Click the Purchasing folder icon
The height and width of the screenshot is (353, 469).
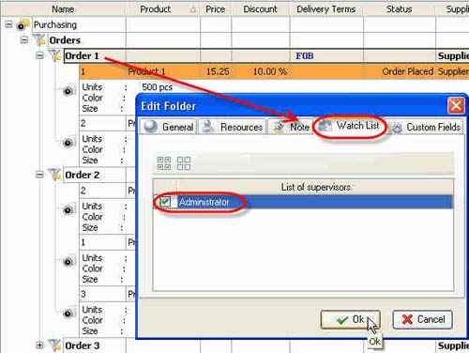23,24
